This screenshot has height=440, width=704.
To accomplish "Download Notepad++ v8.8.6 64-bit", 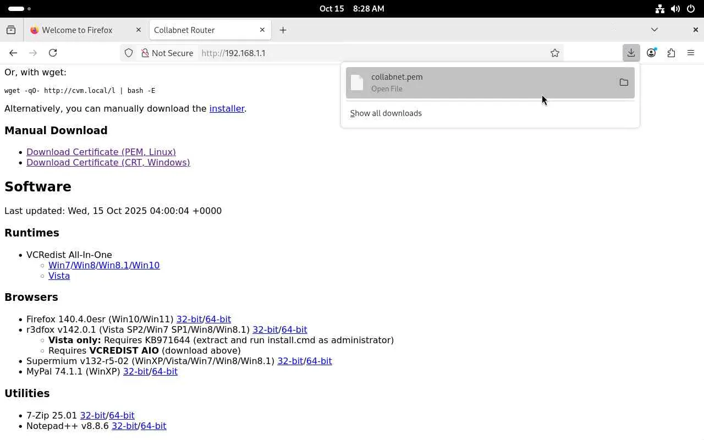I will click(x=153, y=426).
